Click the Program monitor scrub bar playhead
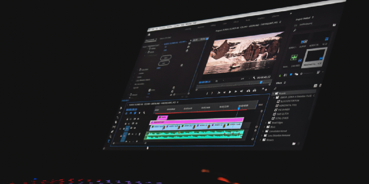 [261, 82]
